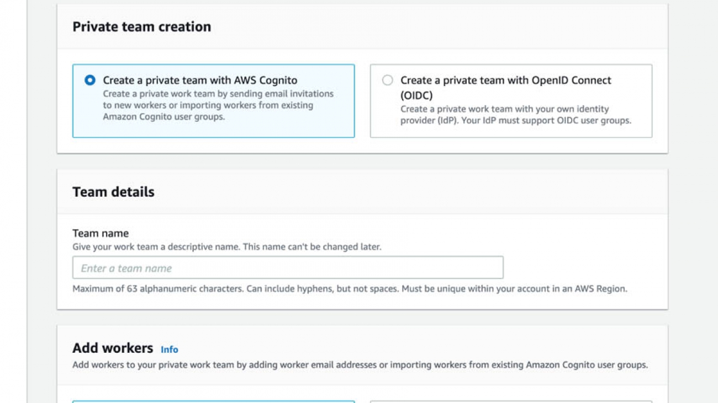Click the OIDC card's identity provider description

[516, 115]
